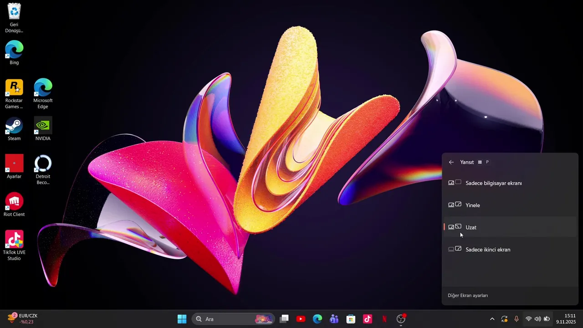
Task: Open TikTok from the taskbar
Action: point(368,319)
